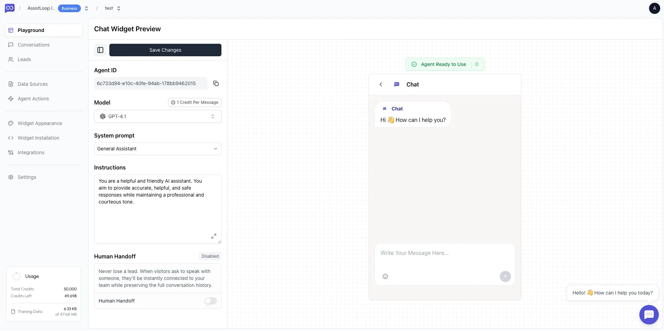Click the 1 Credit Per Message badge
Image resolution: width=664 pixels, height=331 pixels.
(195, 102)
